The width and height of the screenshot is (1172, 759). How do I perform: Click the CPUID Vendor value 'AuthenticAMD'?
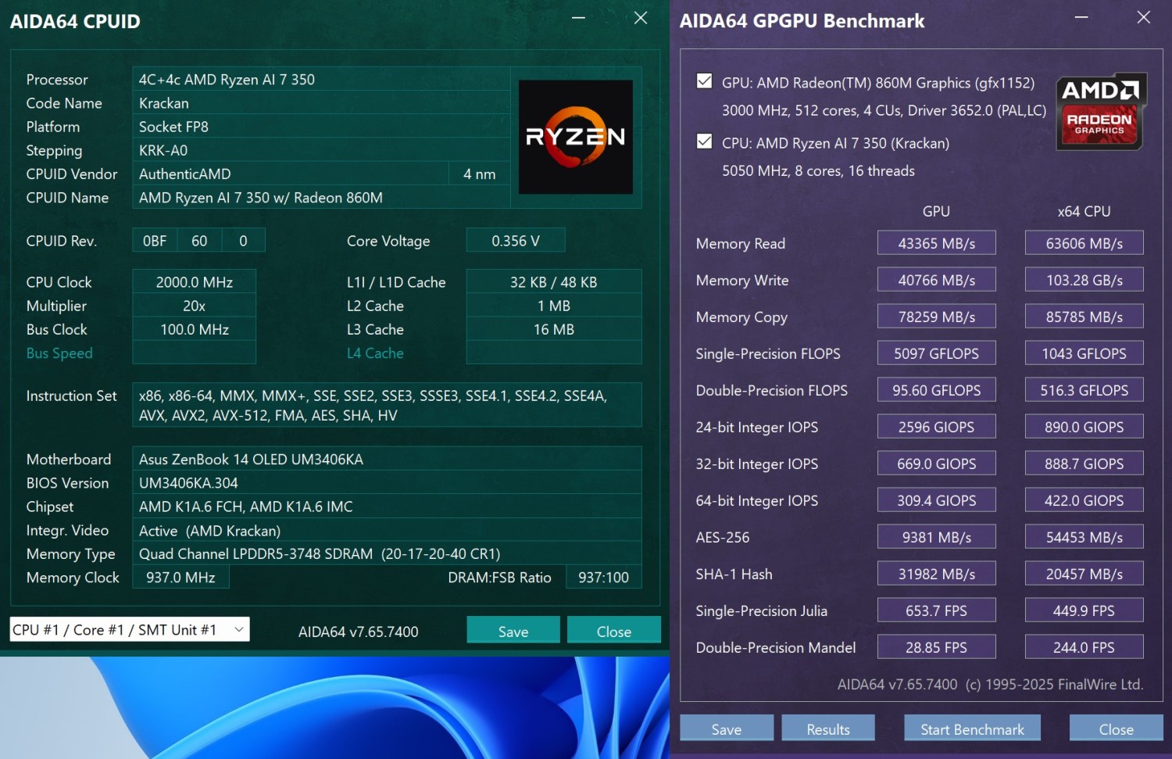point(291,174)
